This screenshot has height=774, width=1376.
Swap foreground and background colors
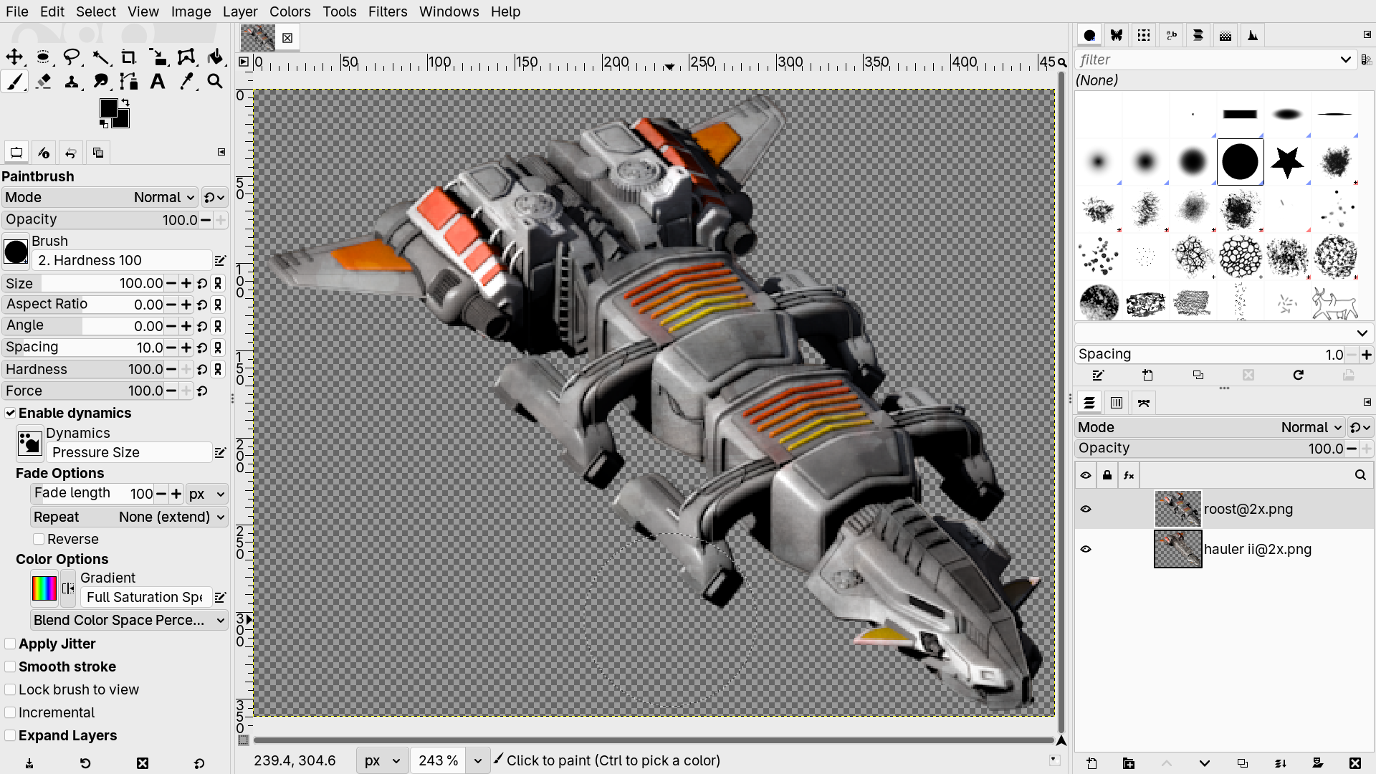(125, 102)
